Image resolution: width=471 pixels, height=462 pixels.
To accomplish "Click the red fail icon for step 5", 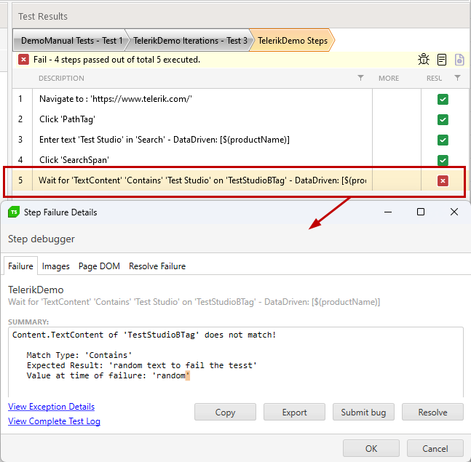I will (443, 180).
